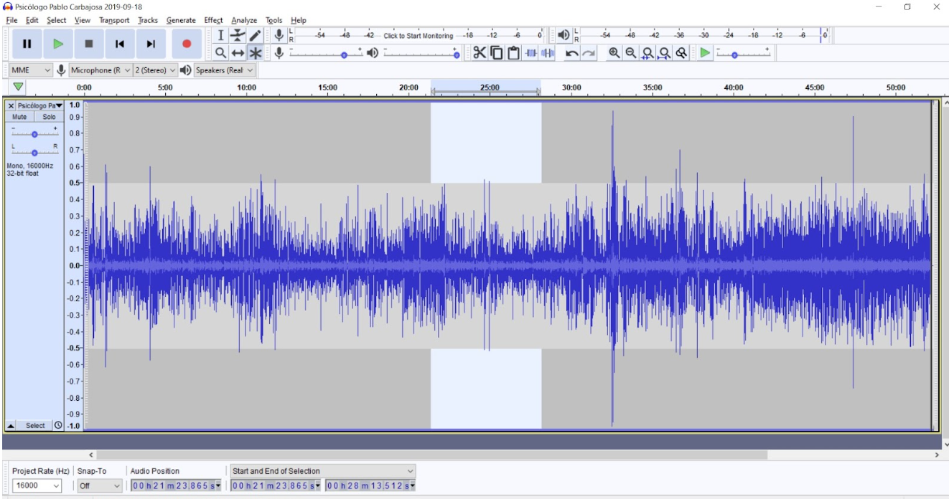Close the track with its X button
Viewport: 949px width, 499px height.
pos(11,105)
